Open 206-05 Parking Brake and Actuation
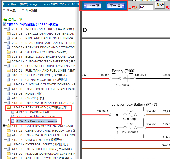Image resolution: width=170 pixels, height=159 pixels. (43, 47)
